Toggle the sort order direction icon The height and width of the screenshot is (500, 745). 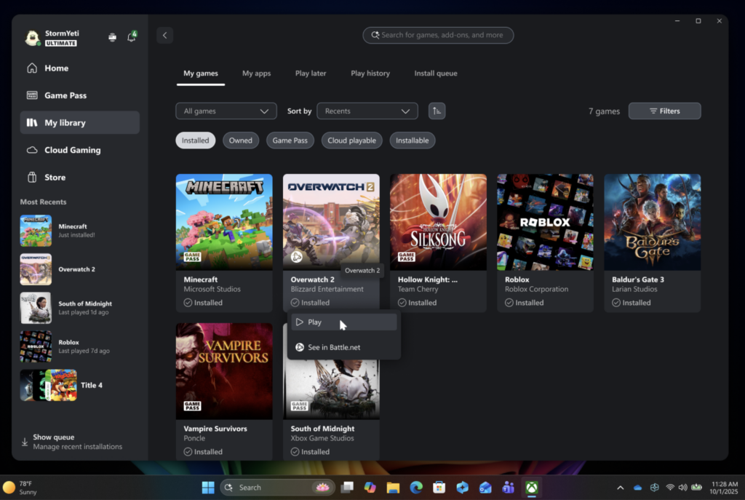[x=437, y=111]
